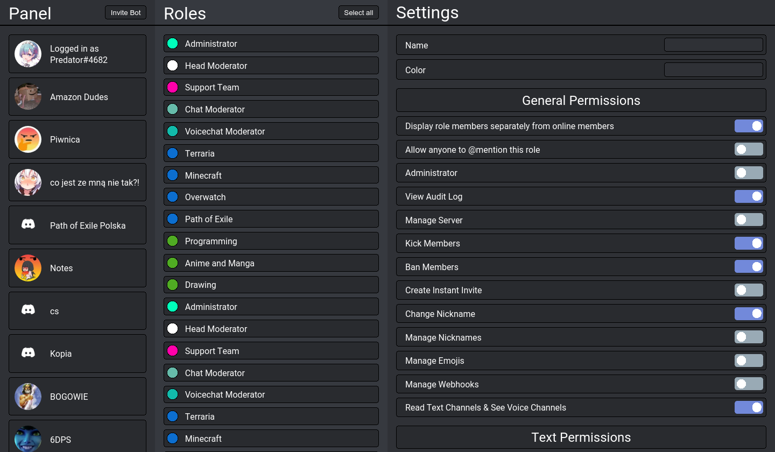
Task: Open the BOGOWIE server avatar
Action: [28, 397]
